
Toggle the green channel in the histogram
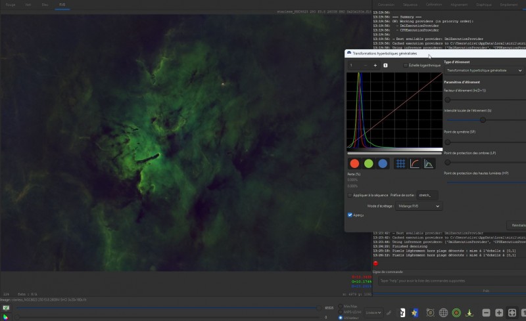pos(368,163)
